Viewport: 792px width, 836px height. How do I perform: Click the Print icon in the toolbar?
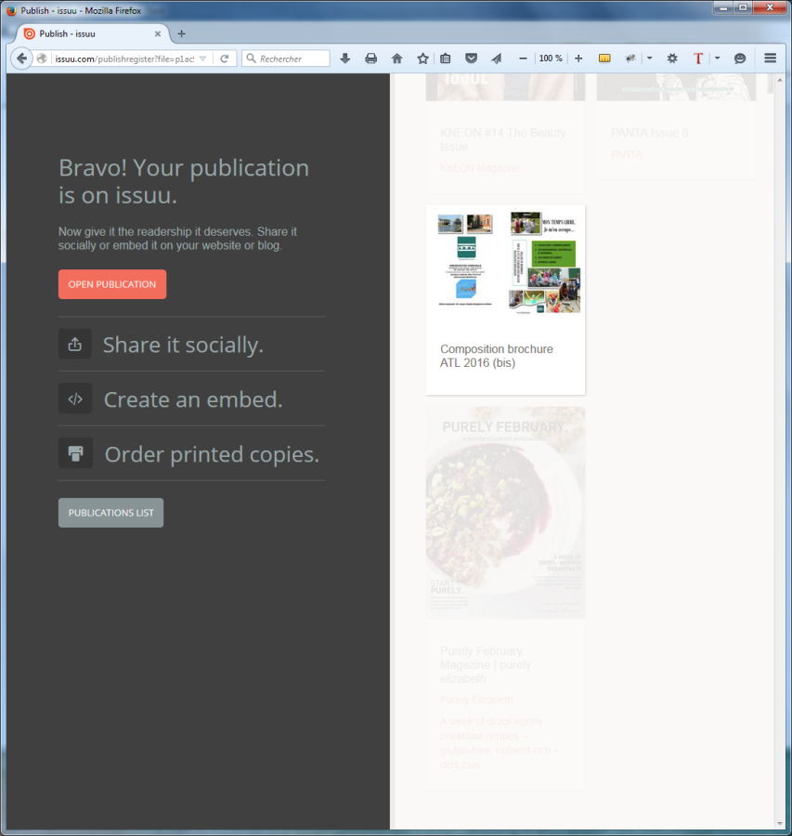371,59
